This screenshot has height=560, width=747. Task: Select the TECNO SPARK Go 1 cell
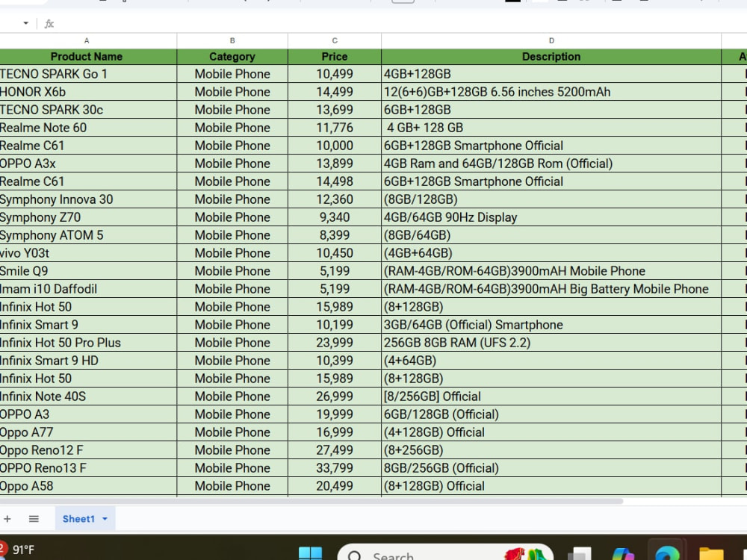tap(88, 74)
